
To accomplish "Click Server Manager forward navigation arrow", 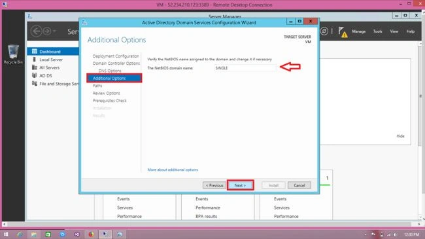I will [47, 31].
